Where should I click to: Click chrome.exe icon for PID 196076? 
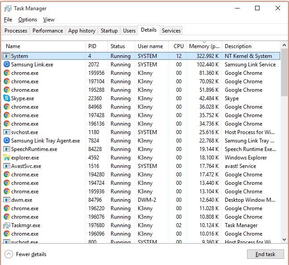pos(7,217)
